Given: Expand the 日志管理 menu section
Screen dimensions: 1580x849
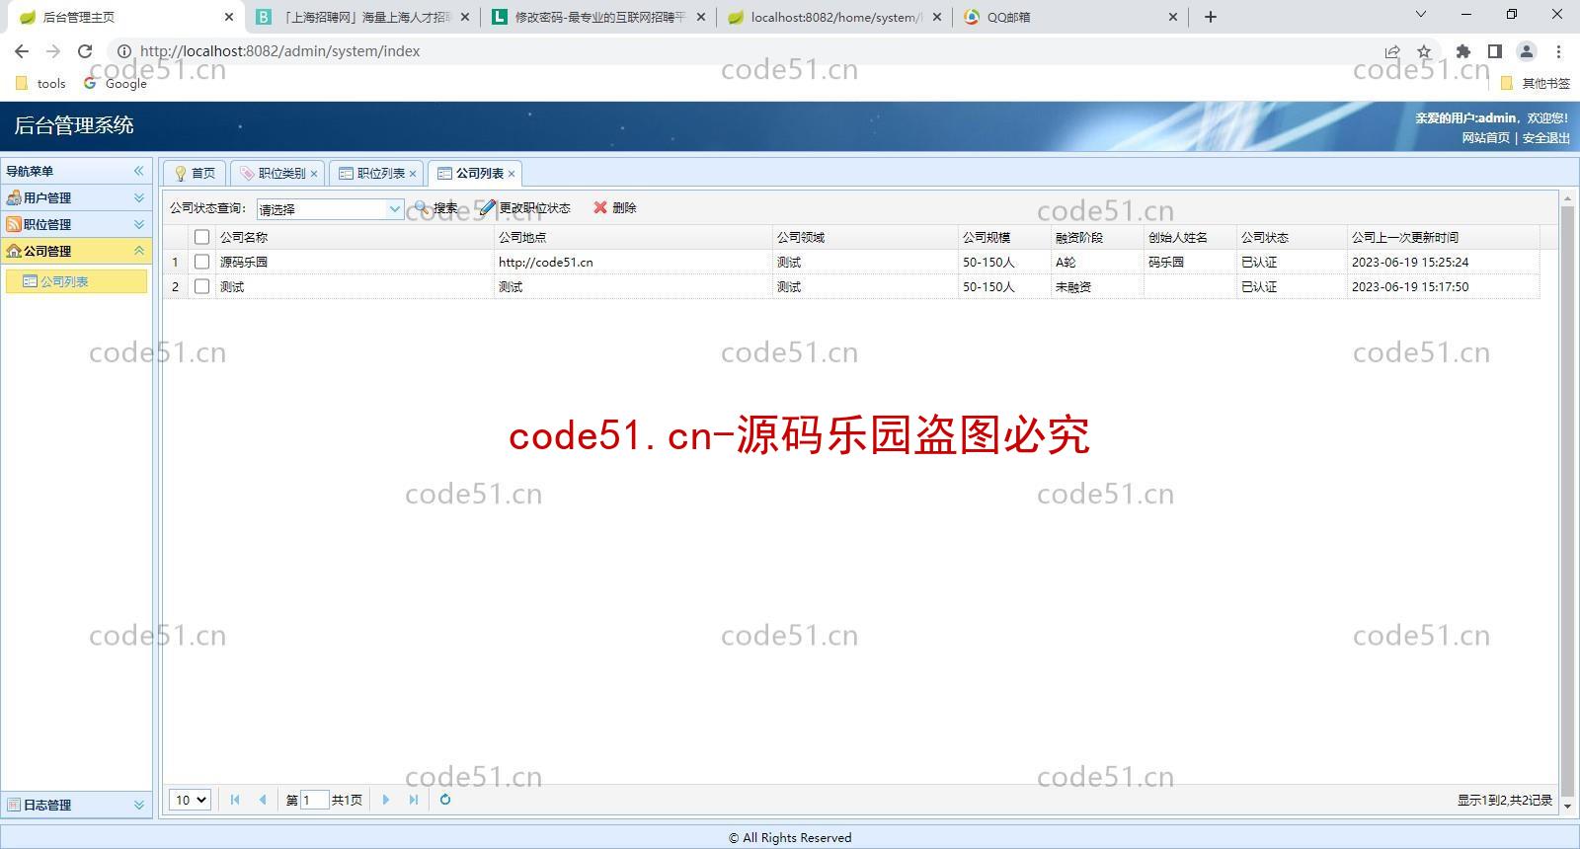Looking at the screenshot, I should 139,805.
